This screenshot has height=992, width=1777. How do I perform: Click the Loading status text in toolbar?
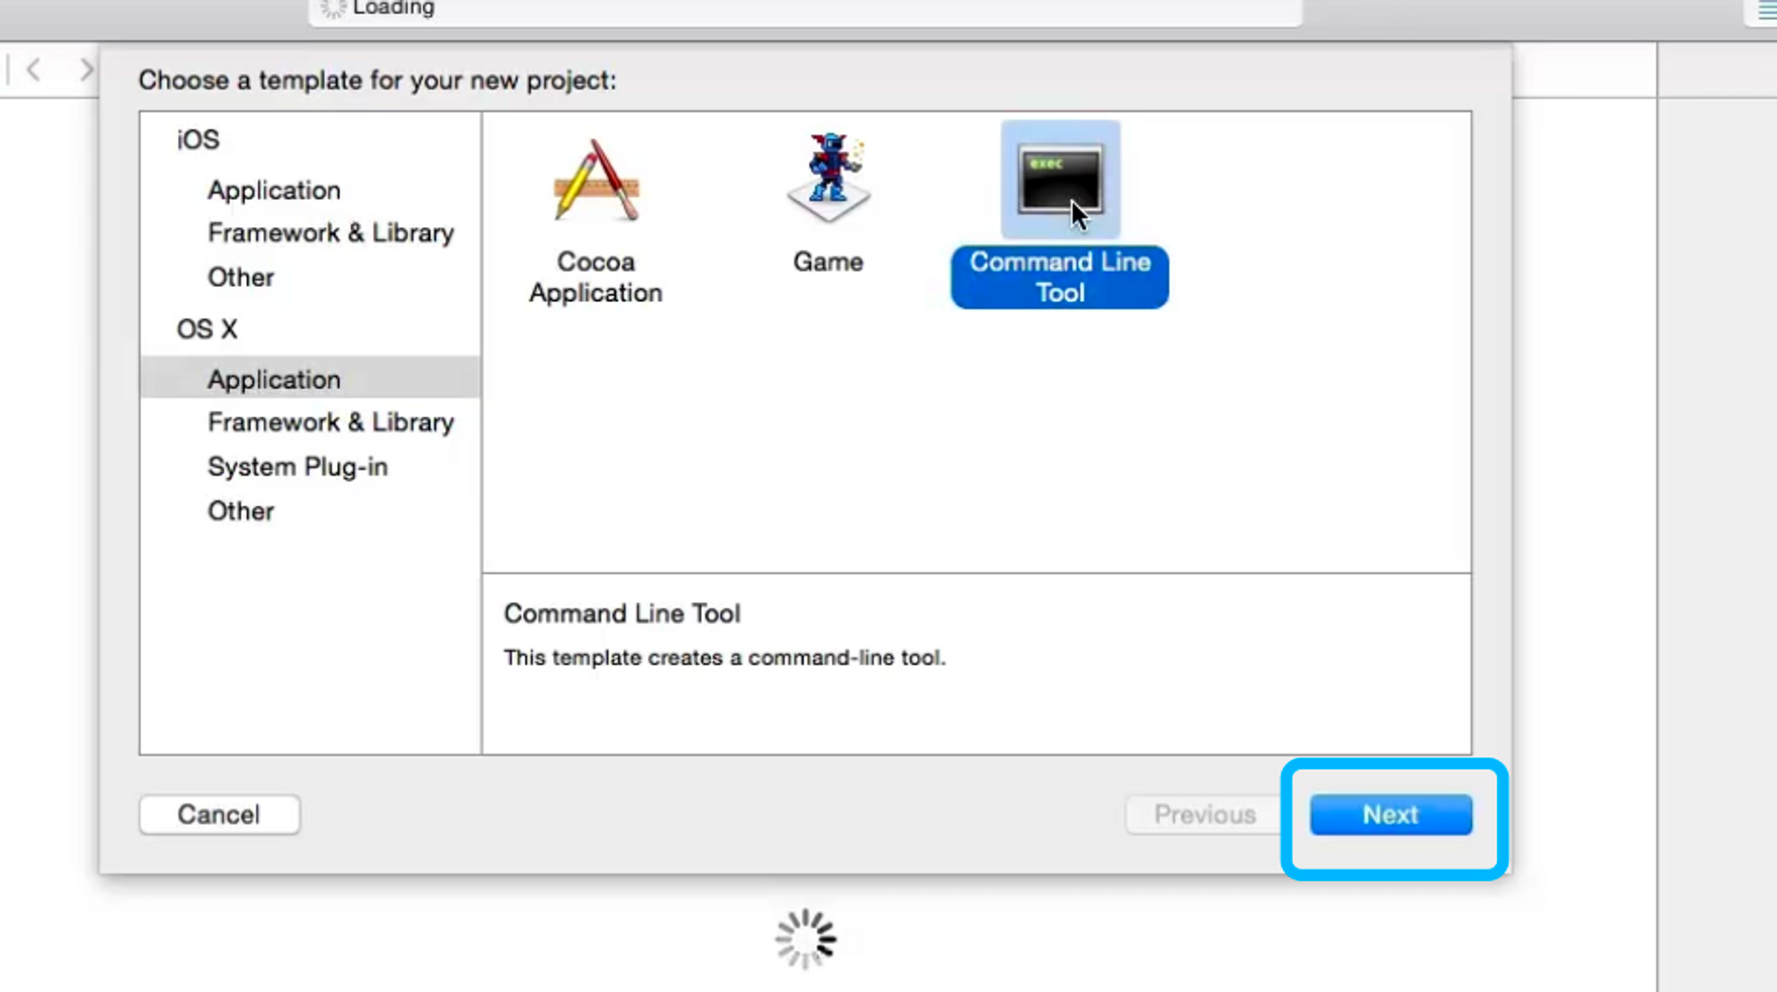394,8
